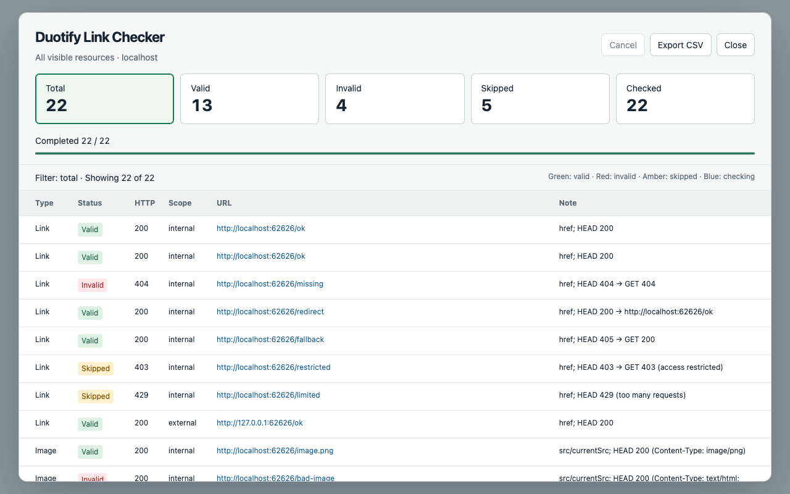Follow the localhost:62626/fallback URL
This screenshot has width=790, height=494.
(x=270, y=340)
